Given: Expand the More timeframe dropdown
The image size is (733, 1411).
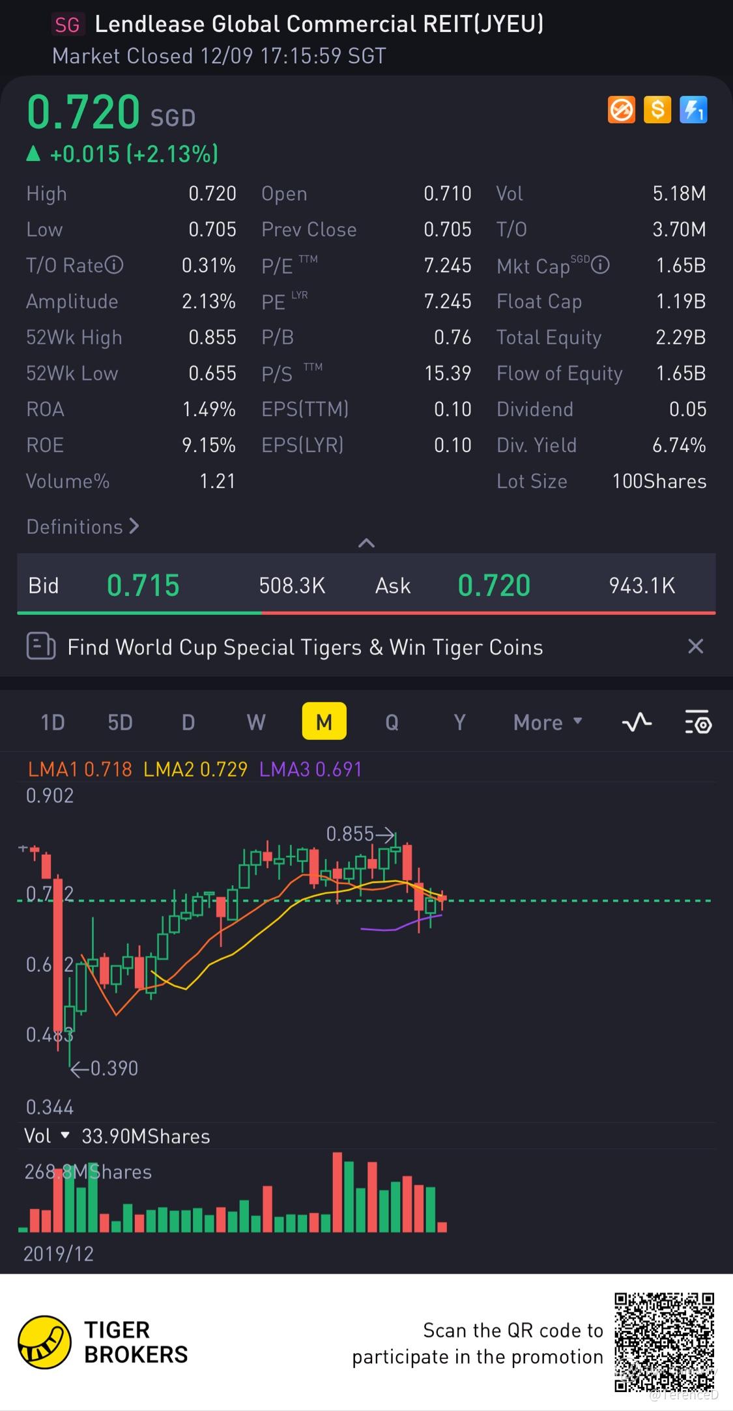Looking at the screenshot, I should point(547,722).
